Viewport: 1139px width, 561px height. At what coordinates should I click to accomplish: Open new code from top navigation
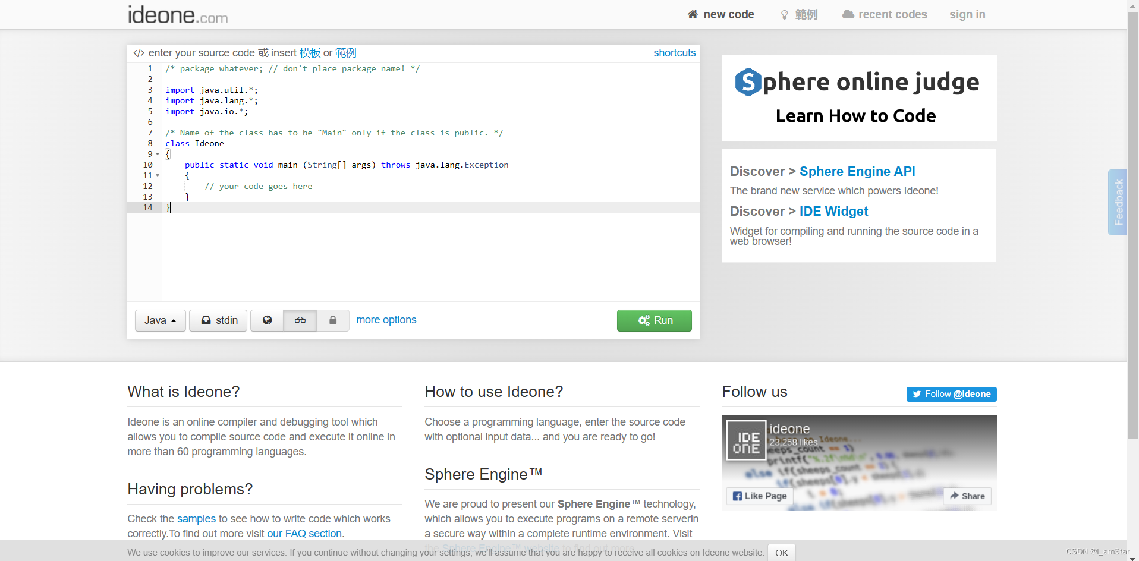pyautogui.click(x=720, y=14)
